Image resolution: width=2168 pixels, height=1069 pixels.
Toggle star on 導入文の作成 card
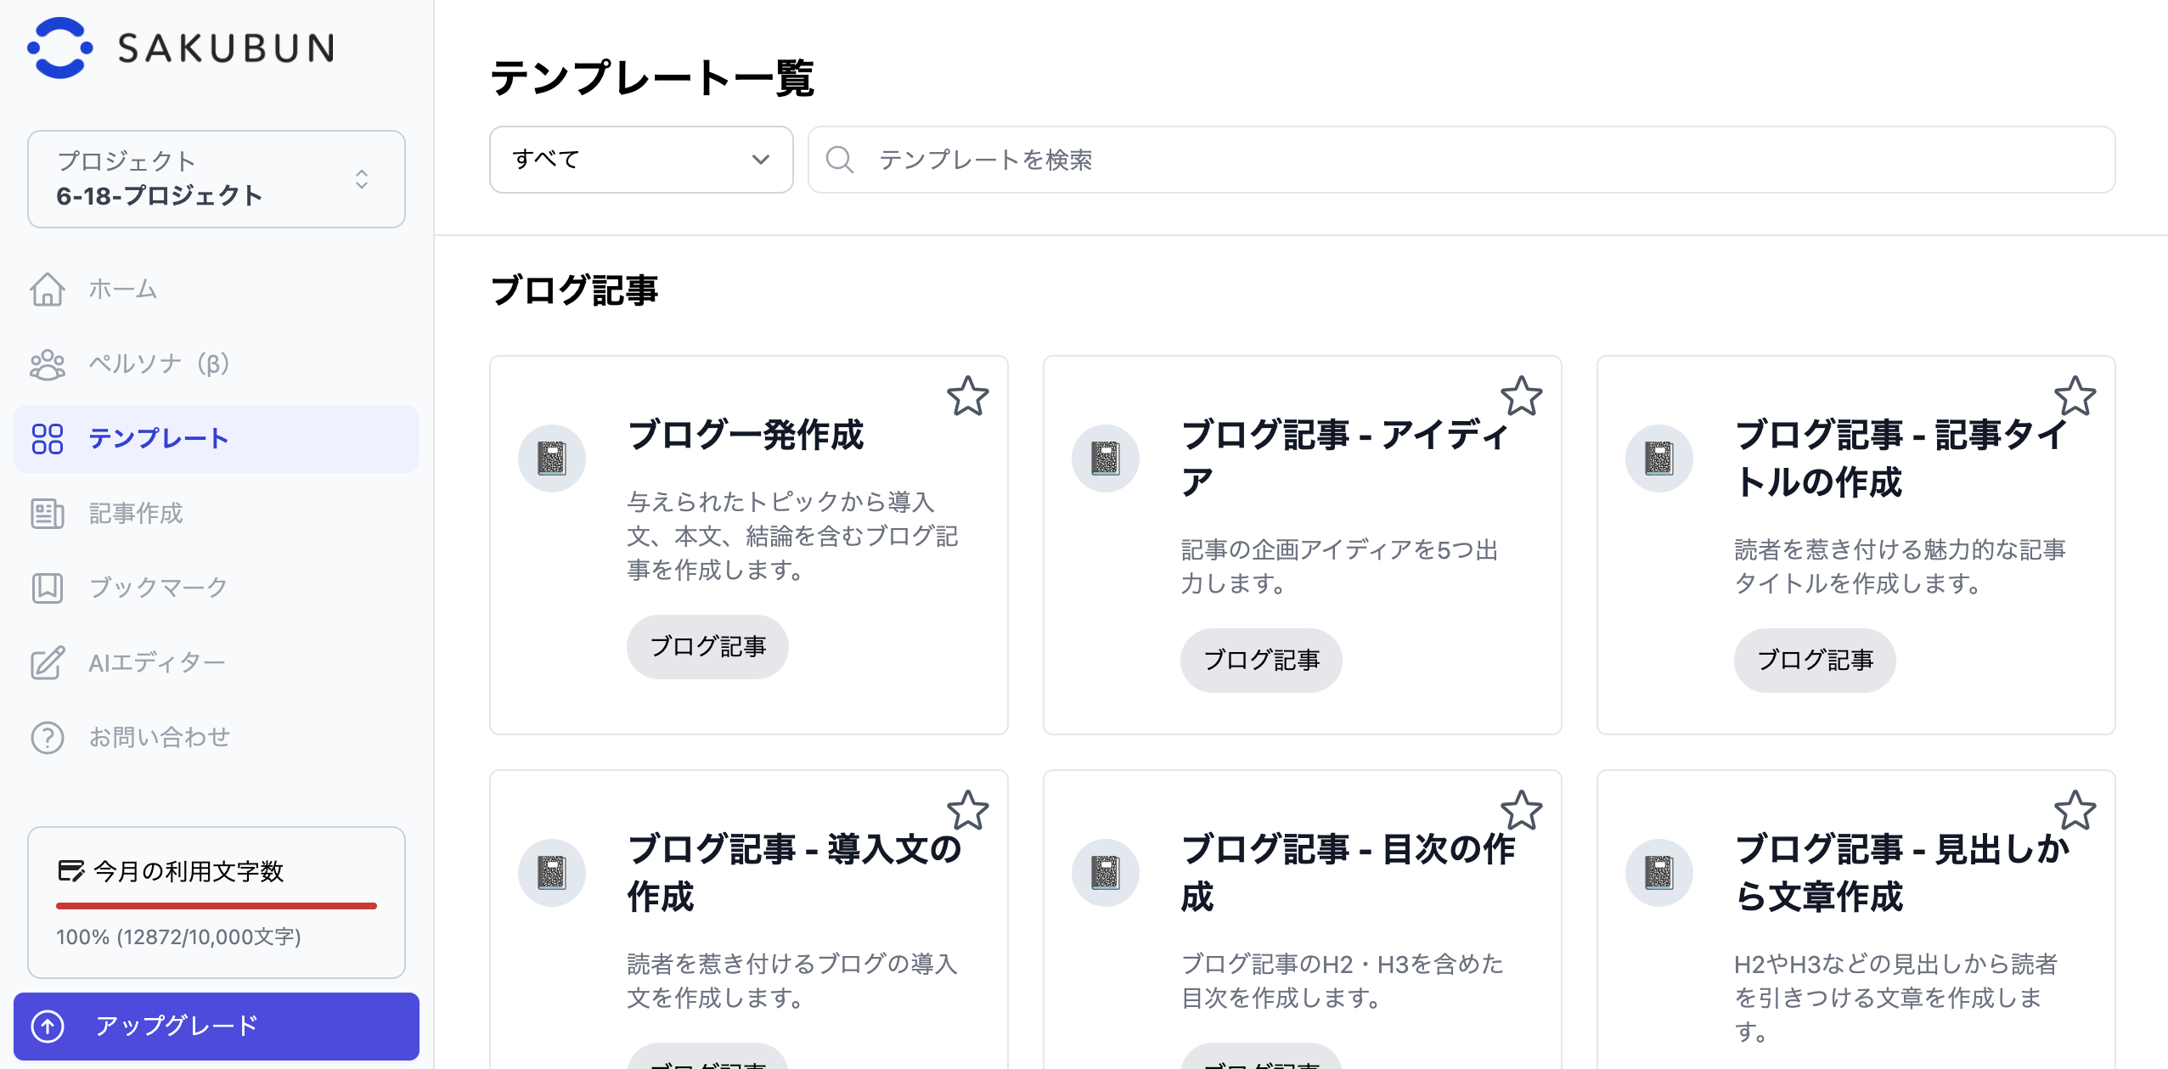pyautogui.click(x=967, y=811)
